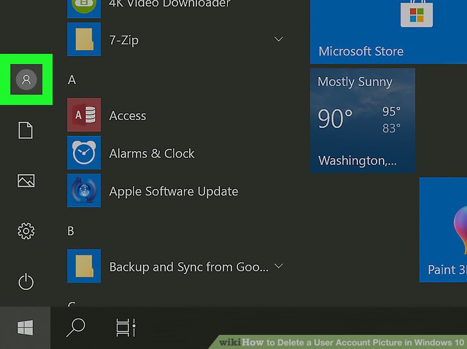
Task: Expand the Backup and Sync chevron
Action: click(278, 266)
